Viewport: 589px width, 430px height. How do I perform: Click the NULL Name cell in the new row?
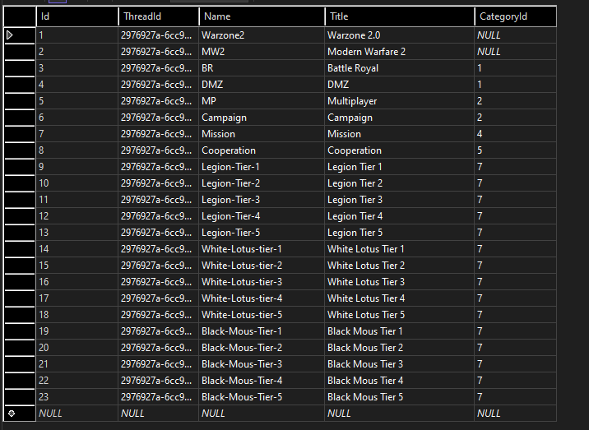[x=262, y=414]
